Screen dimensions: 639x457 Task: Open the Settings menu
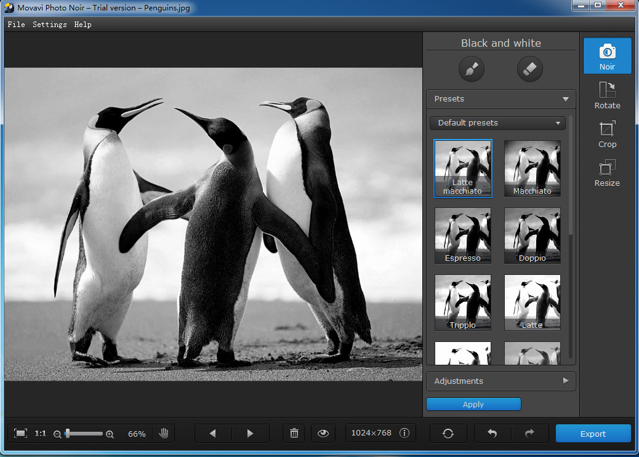coord(50,25)
